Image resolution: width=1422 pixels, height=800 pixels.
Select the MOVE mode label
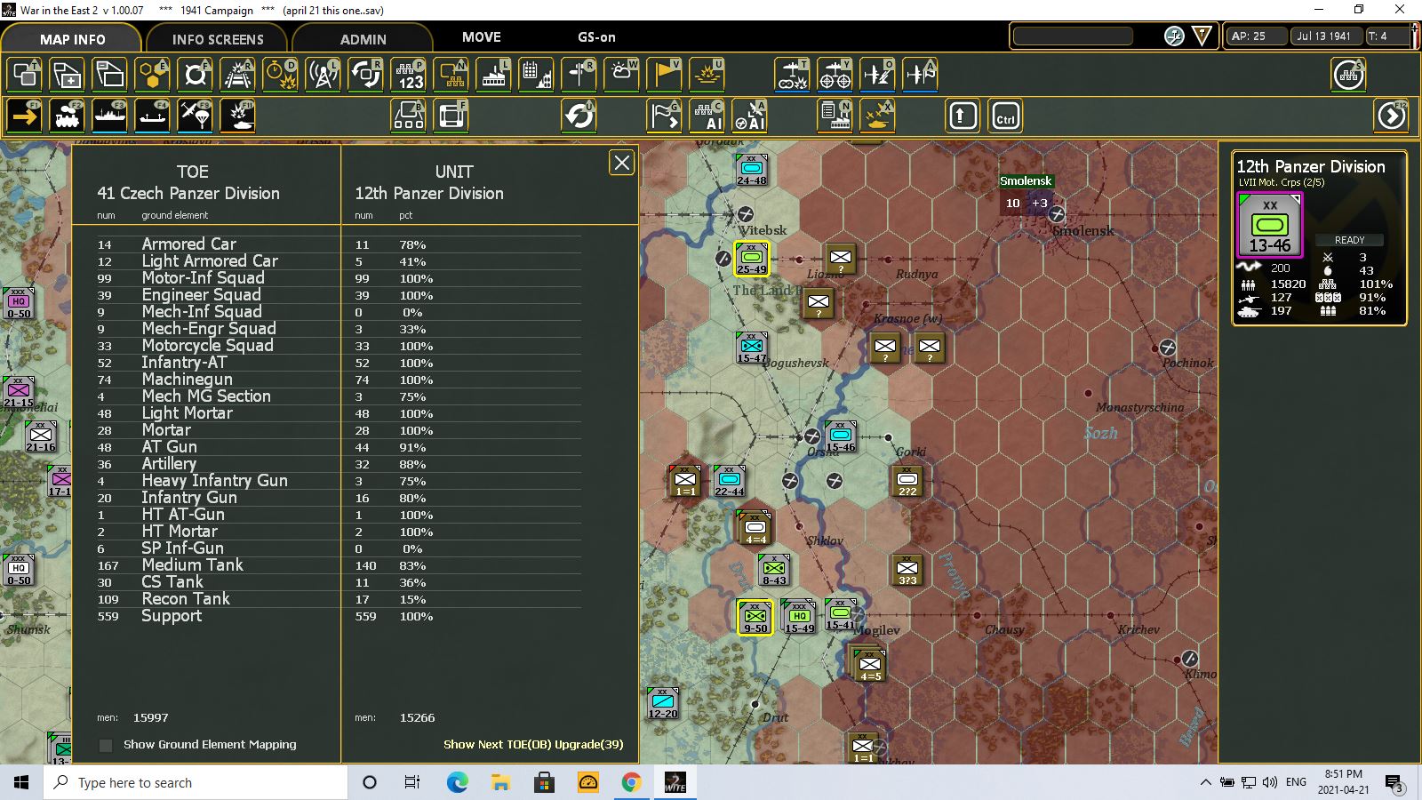[x=482, y=37]
